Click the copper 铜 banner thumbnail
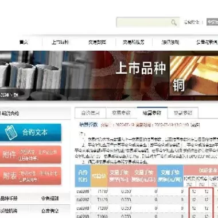Screen dimensions: 218x218 (194, 76)
